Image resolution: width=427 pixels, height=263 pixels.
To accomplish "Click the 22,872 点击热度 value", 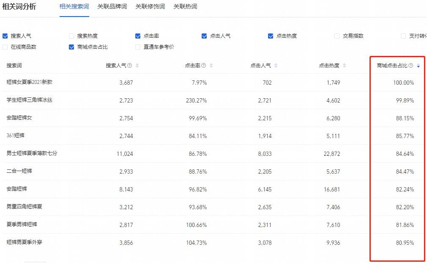I will point(332,154).
